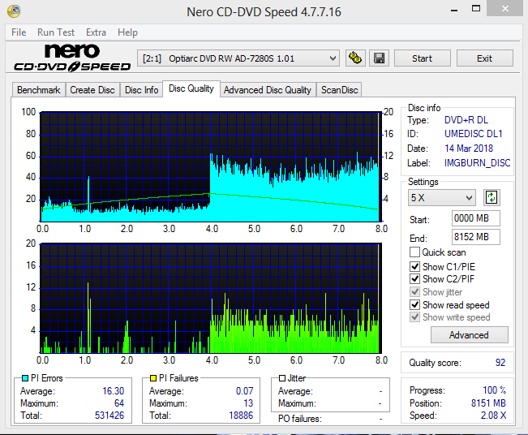Image resolution: width=528 pixels, height=435 pixels.
Task: Open the Optiarc DVD RW drive dropdown
Action: [238, 58]
